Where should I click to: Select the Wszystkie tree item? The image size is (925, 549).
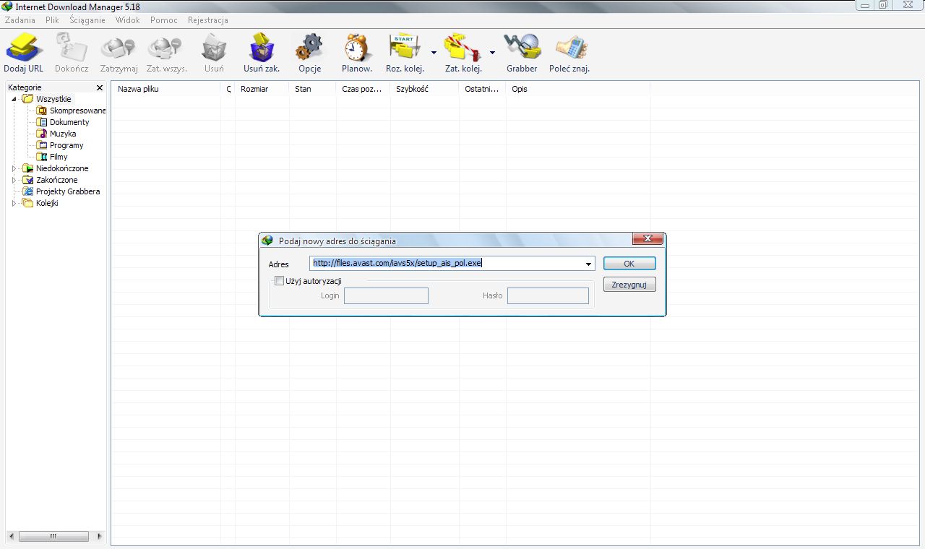pos(53,99)
